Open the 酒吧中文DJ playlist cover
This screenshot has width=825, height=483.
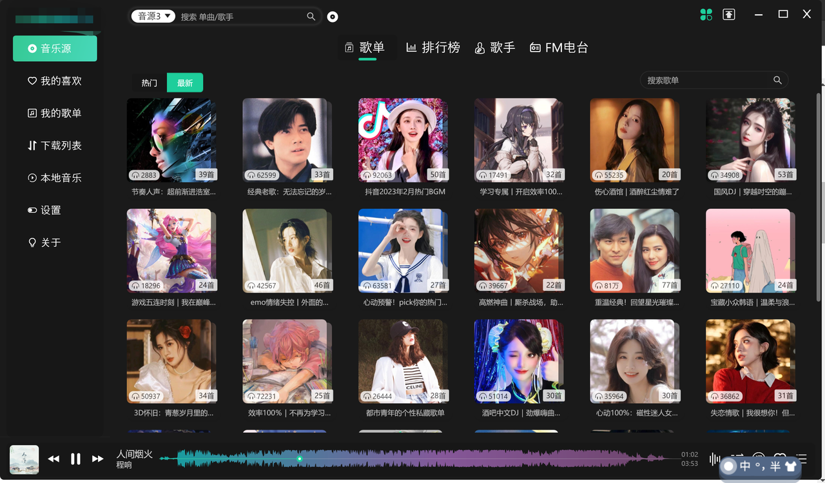point(519,362)
